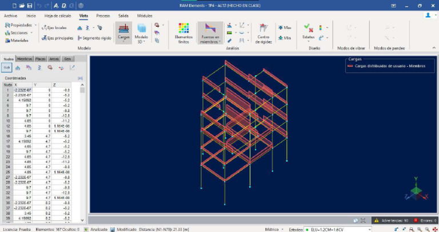Show the Centro de rigidez
The image size is (439, 232).
(264, 33)
